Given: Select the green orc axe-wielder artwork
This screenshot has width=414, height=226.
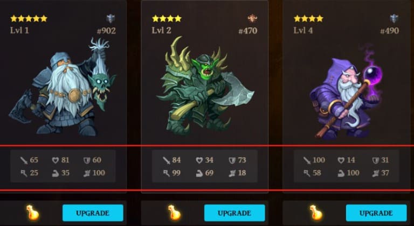Looking at the screenshot, I should (x=205, y=86).
